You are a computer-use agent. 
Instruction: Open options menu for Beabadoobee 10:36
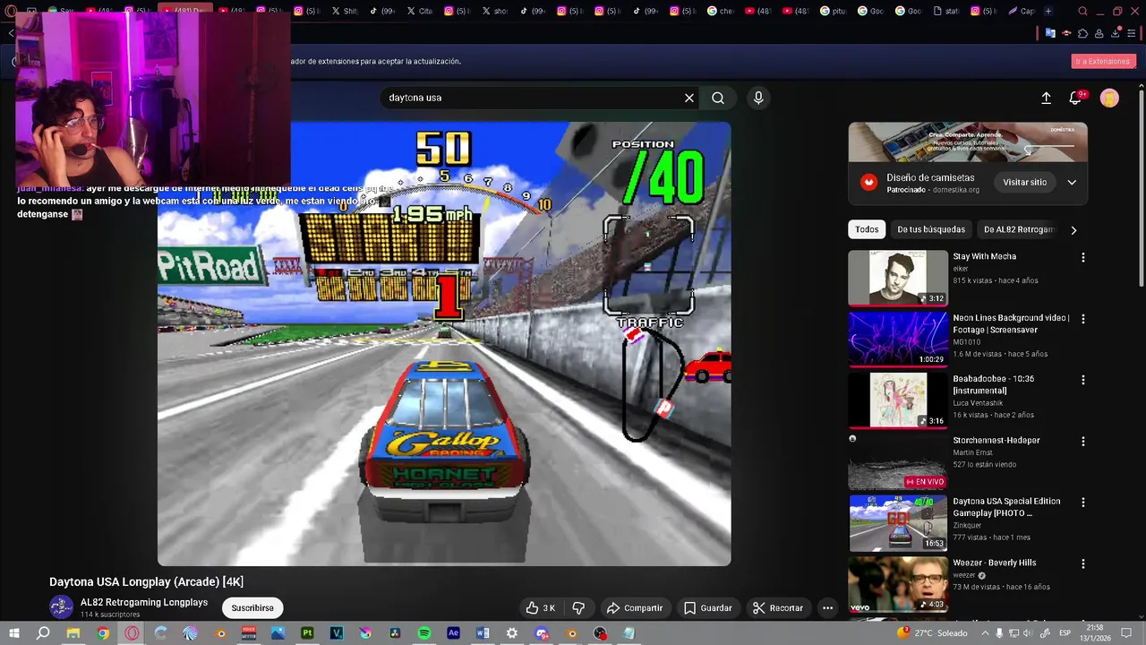point(1083,380)
